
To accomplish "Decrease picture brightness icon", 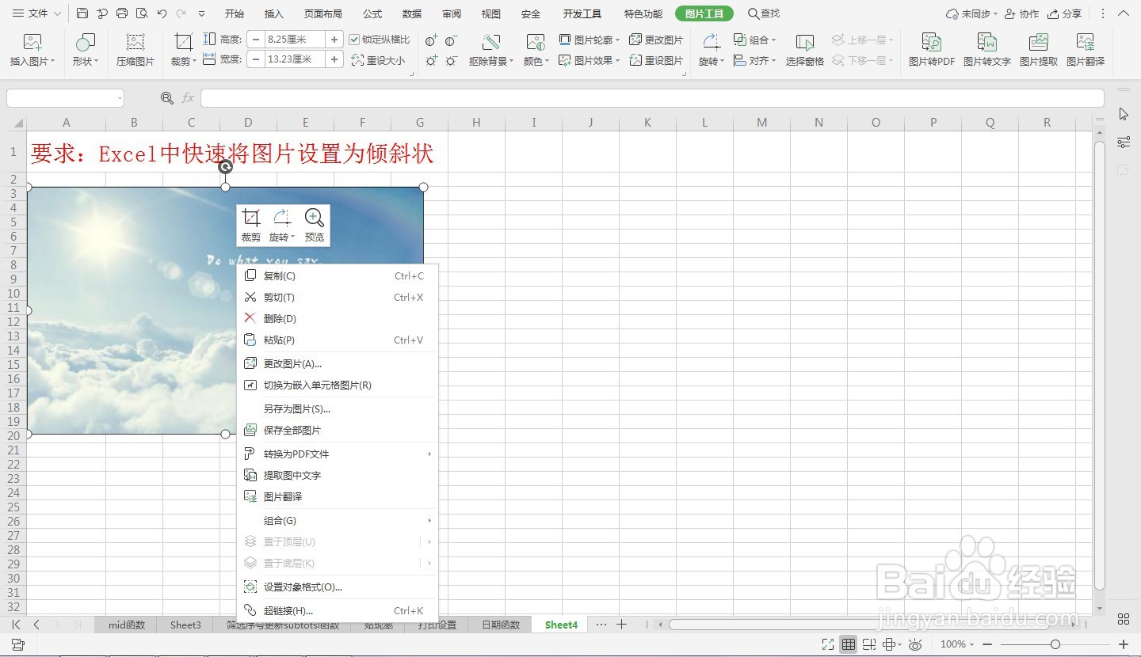I will pyautogui.click(x=451, y=60).
